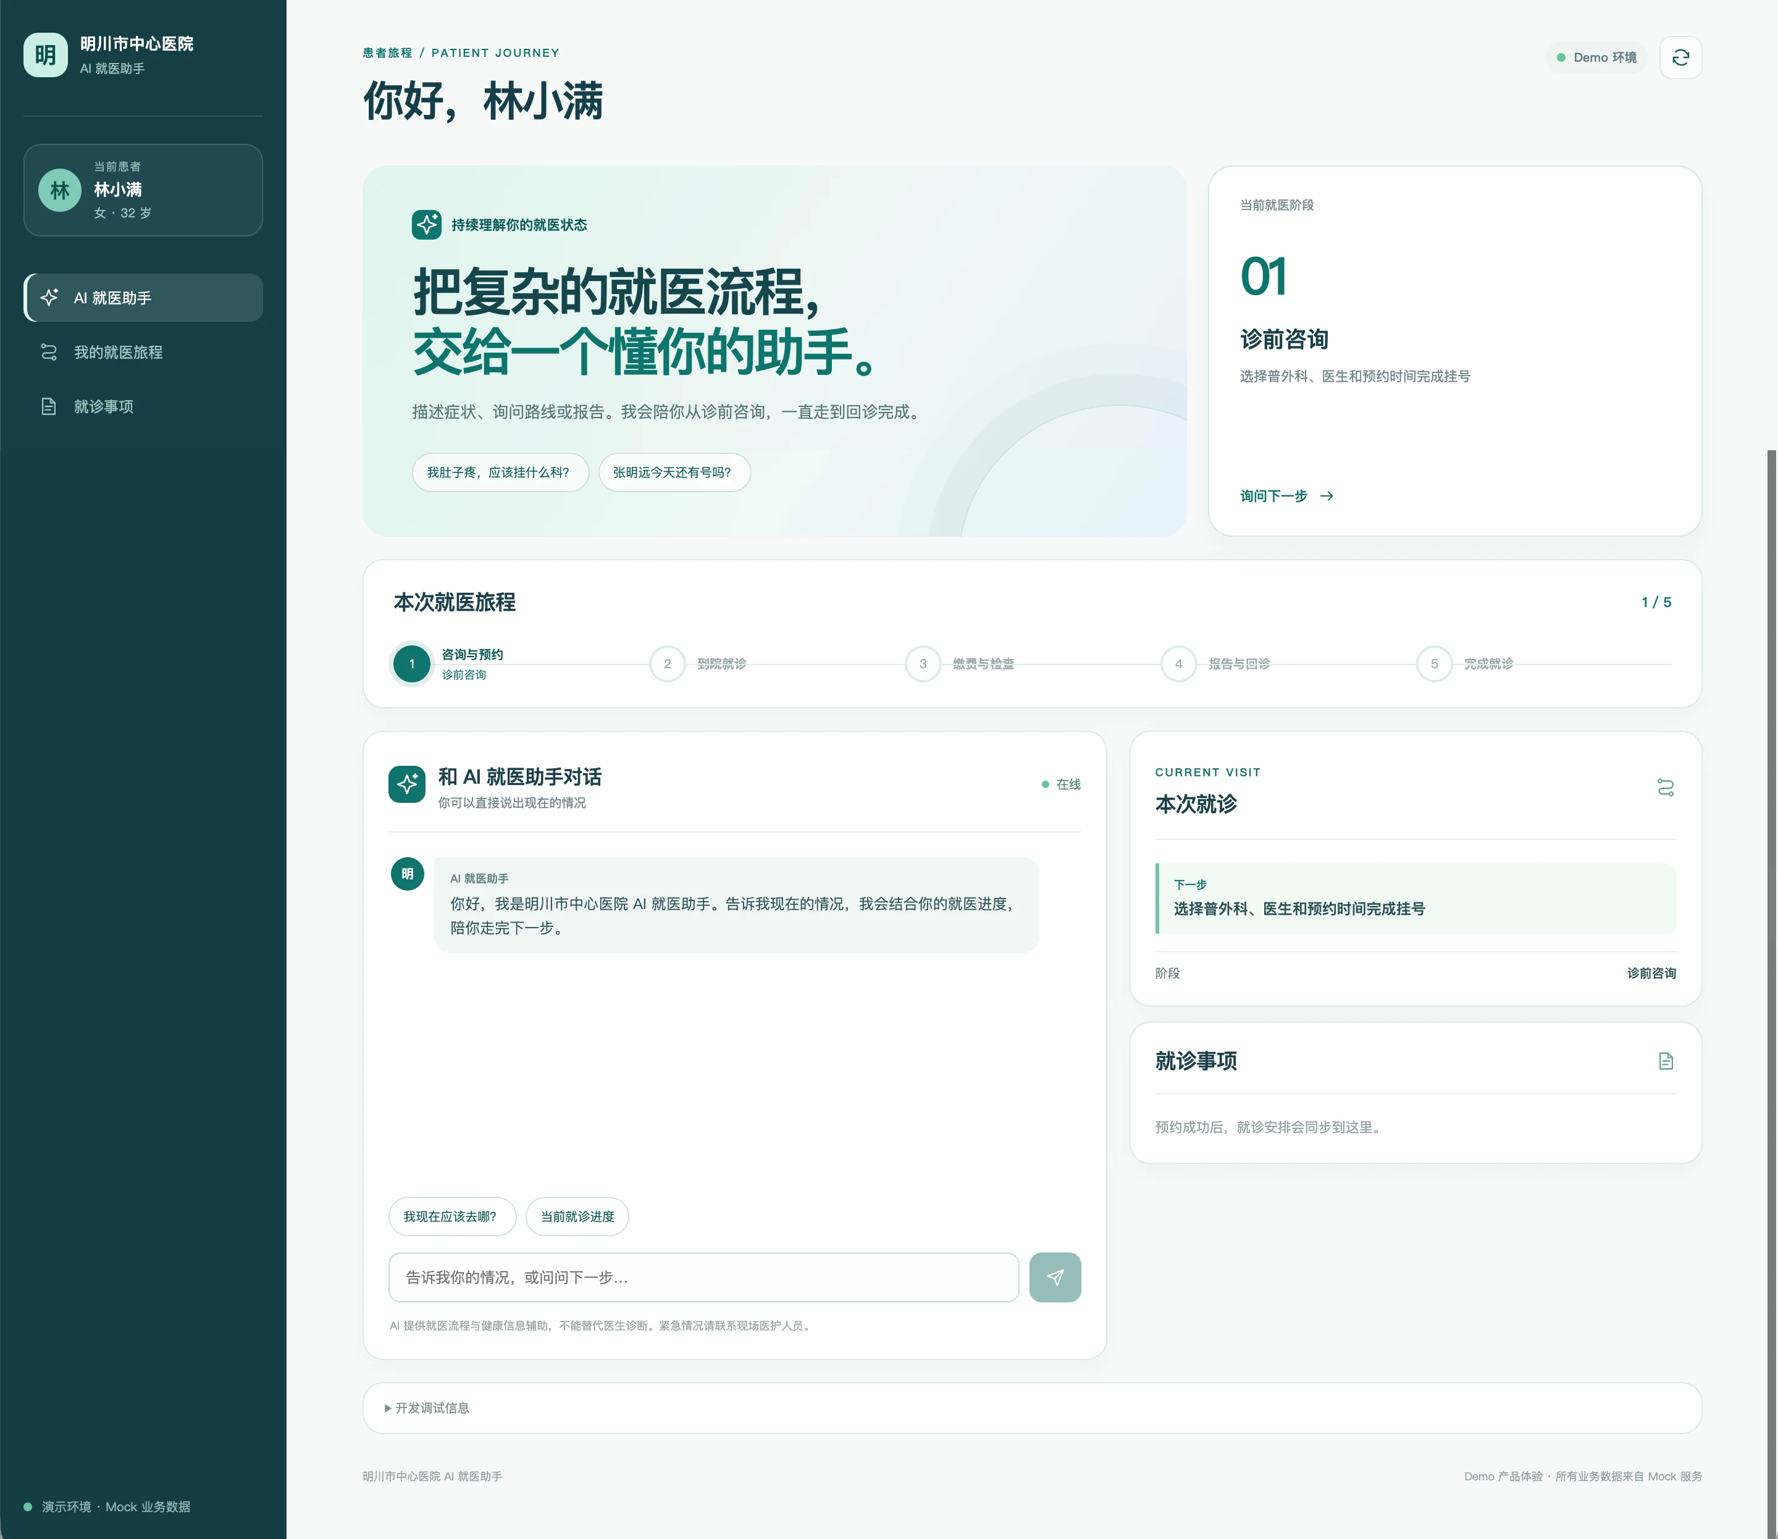The image size is (1778, 1539).
Task: Click the 明 assistant avatar in the chat message
Action: pos(407,874)
